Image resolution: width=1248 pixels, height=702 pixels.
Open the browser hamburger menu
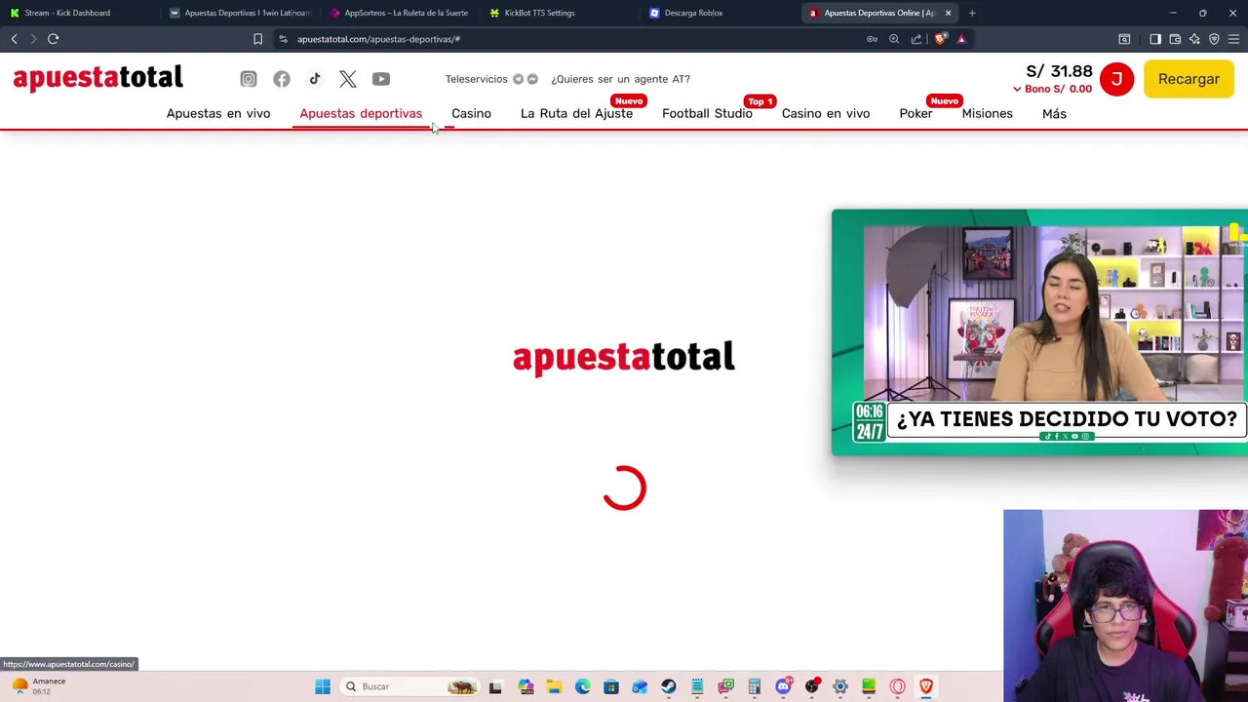(1234, 39)
